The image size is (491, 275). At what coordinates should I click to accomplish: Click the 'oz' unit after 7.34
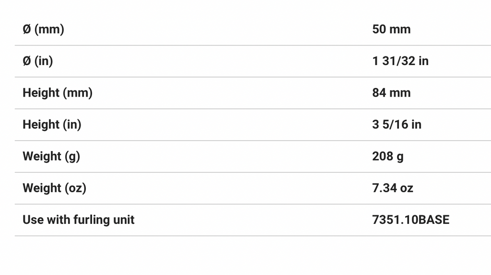pyautogui.click(x=407, y=188)
